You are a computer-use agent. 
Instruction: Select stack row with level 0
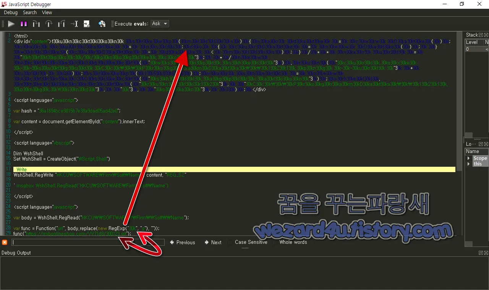(x=476, y=49)
